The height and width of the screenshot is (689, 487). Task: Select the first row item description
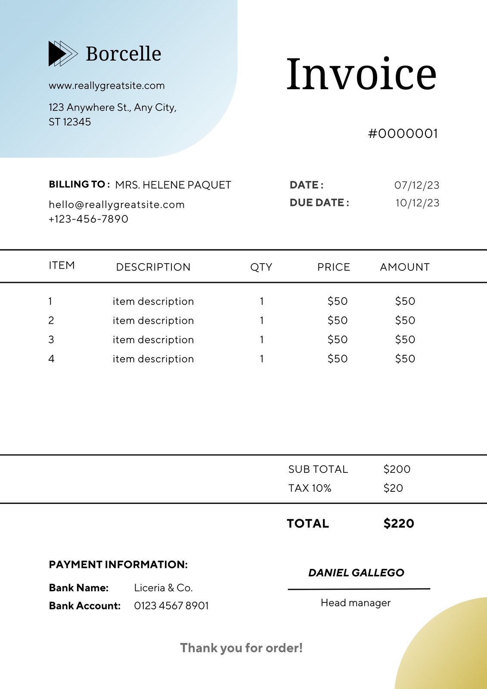tap(153, 301)
